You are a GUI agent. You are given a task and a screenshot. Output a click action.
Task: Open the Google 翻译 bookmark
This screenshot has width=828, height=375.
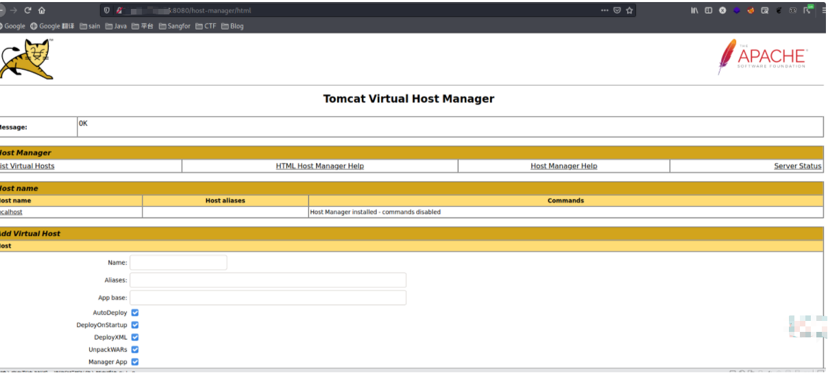point(52,26)
